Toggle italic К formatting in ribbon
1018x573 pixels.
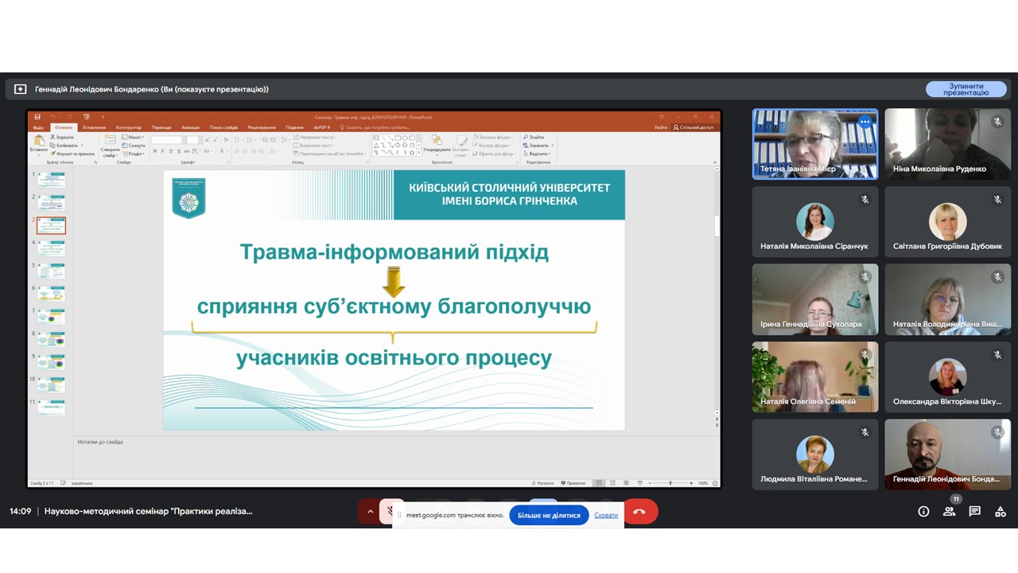click(161, 150)
